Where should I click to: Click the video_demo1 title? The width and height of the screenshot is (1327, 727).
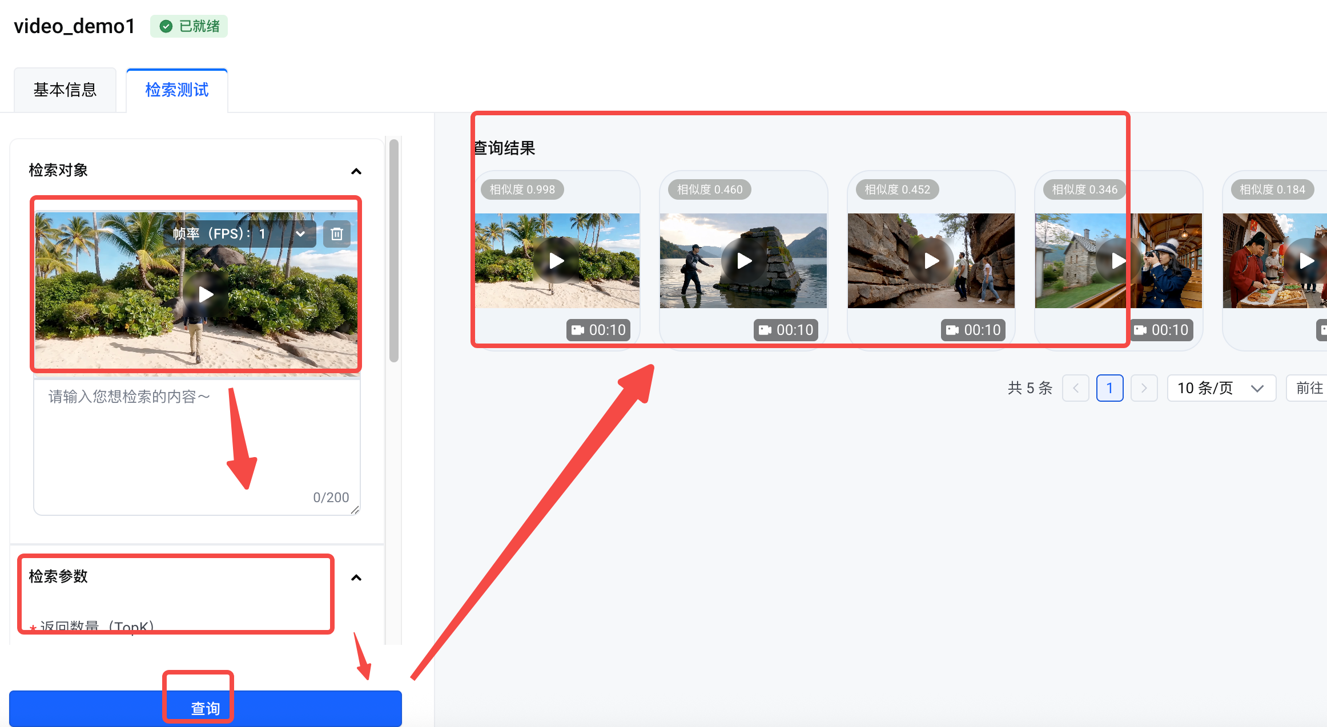pos(74,26)
